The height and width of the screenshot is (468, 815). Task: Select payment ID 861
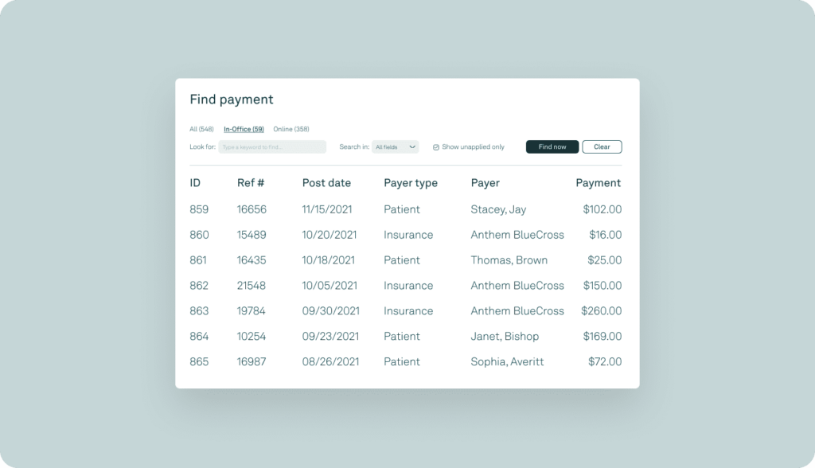click(x=198, y=260)
